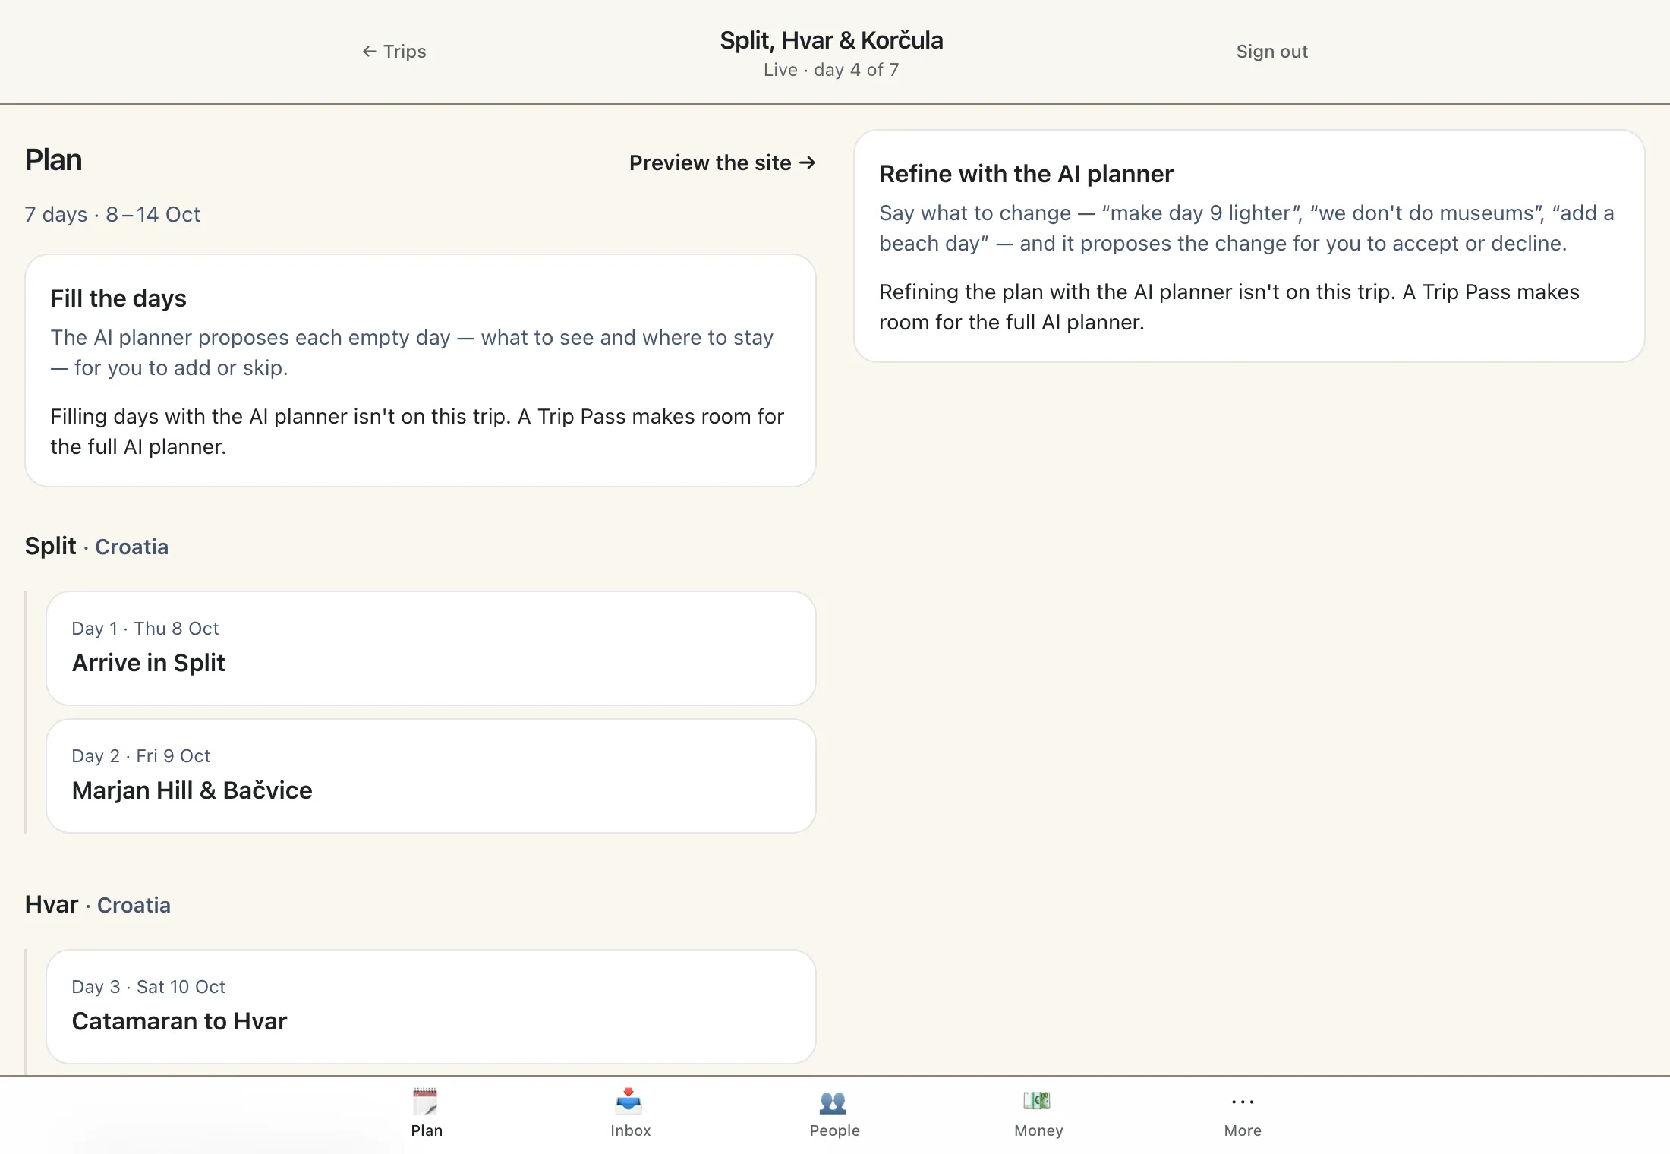
Task: Click the 'Live · day 4 of 7' status
Action: [x=831, y=70]
